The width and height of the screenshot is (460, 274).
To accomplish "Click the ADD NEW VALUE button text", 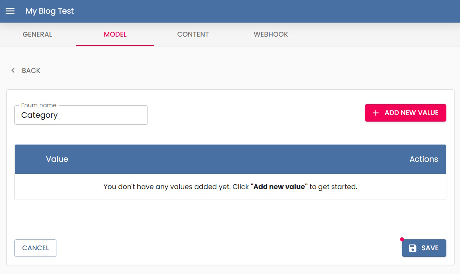I will (x=411, y=113).
